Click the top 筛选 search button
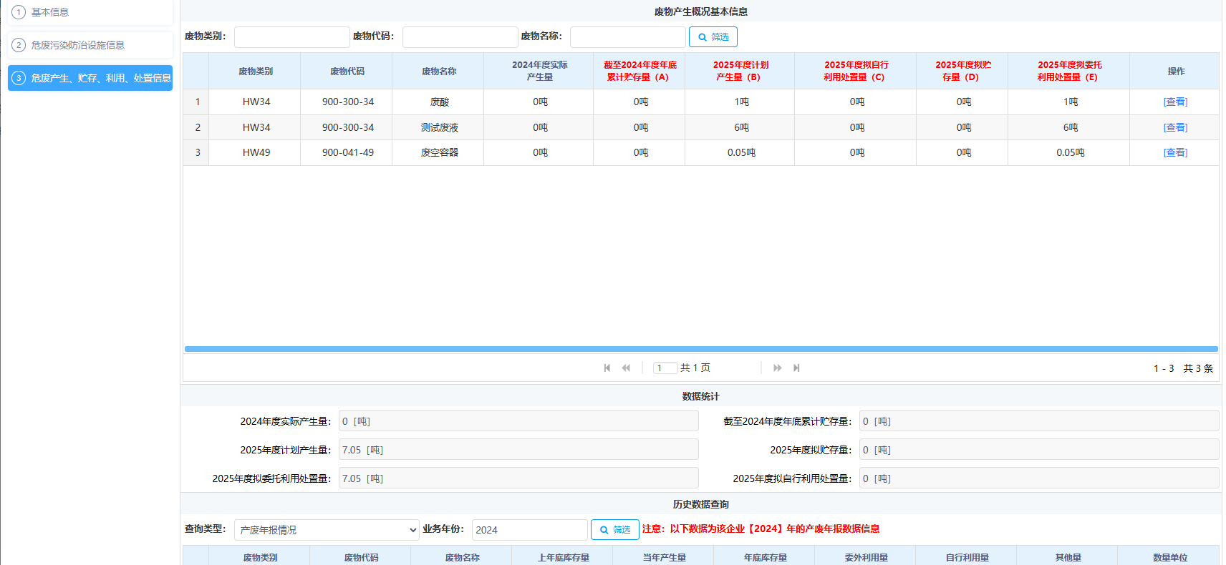The image size is (1226, 565). coord(713,37)
